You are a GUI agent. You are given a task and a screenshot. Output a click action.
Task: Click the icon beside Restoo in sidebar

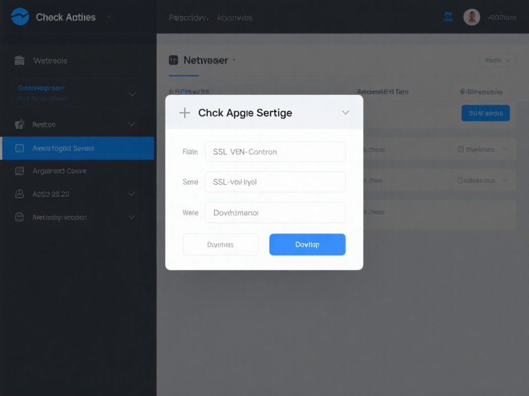(20, 124)
